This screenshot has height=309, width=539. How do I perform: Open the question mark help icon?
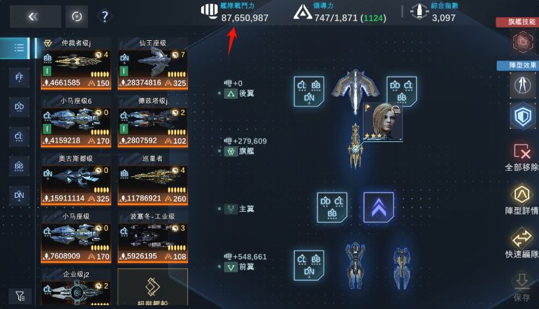105,16
